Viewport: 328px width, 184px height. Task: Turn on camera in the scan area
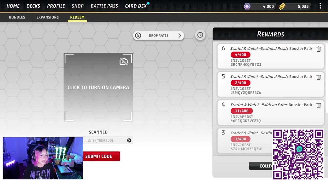[98, 87]
